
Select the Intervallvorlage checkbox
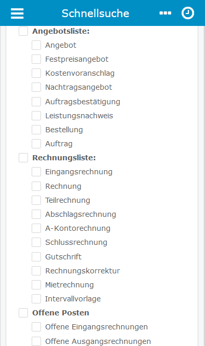click(x=36, y=299)
